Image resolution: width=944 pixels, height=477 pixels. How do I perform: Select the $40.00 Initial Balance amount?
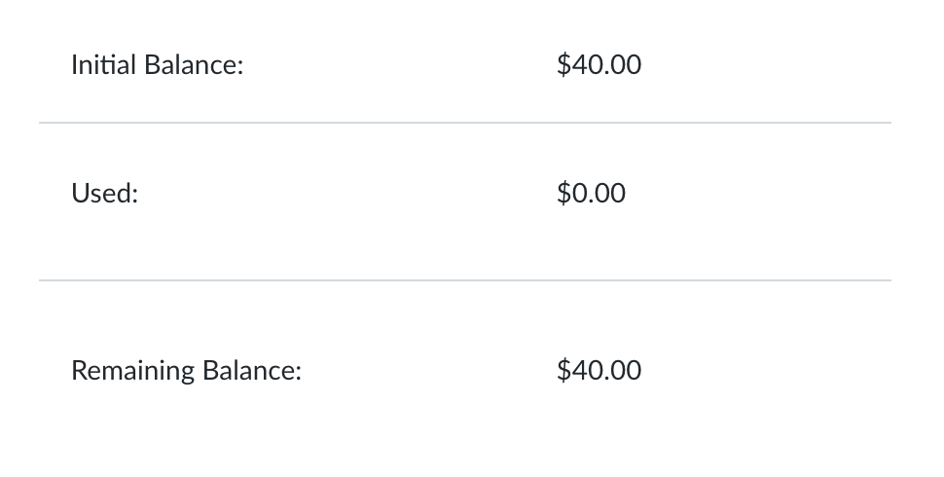point(599,65)
